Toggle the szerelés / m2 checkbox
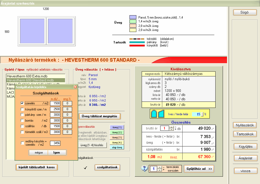 click(22, 103)
